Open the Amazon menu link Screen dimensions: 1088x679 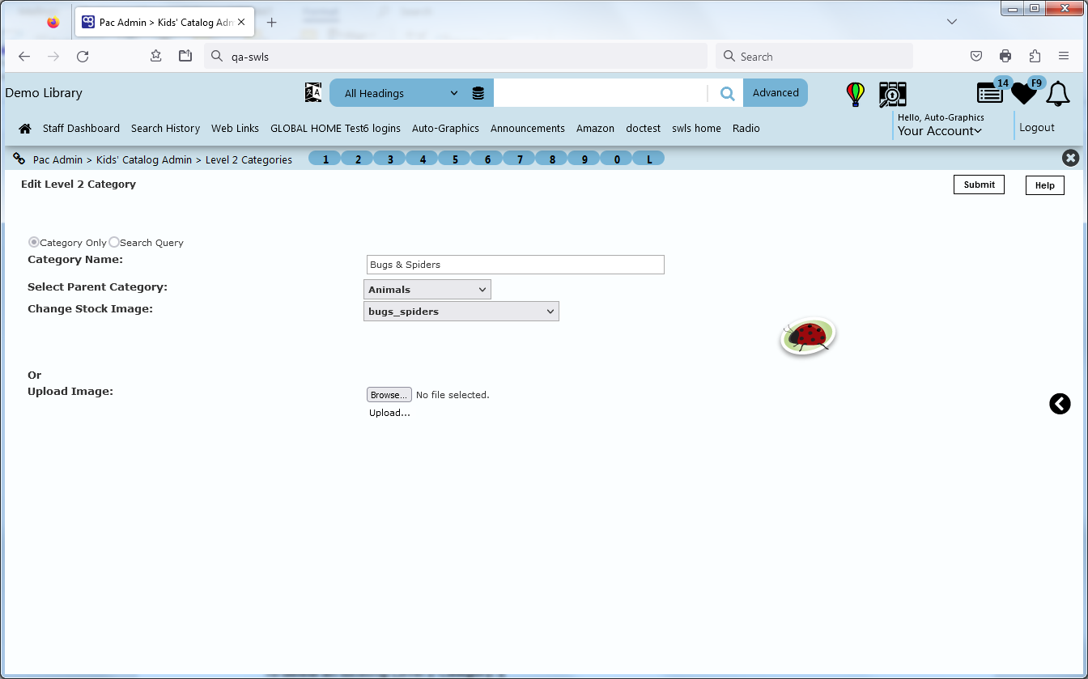pos(595,129)
